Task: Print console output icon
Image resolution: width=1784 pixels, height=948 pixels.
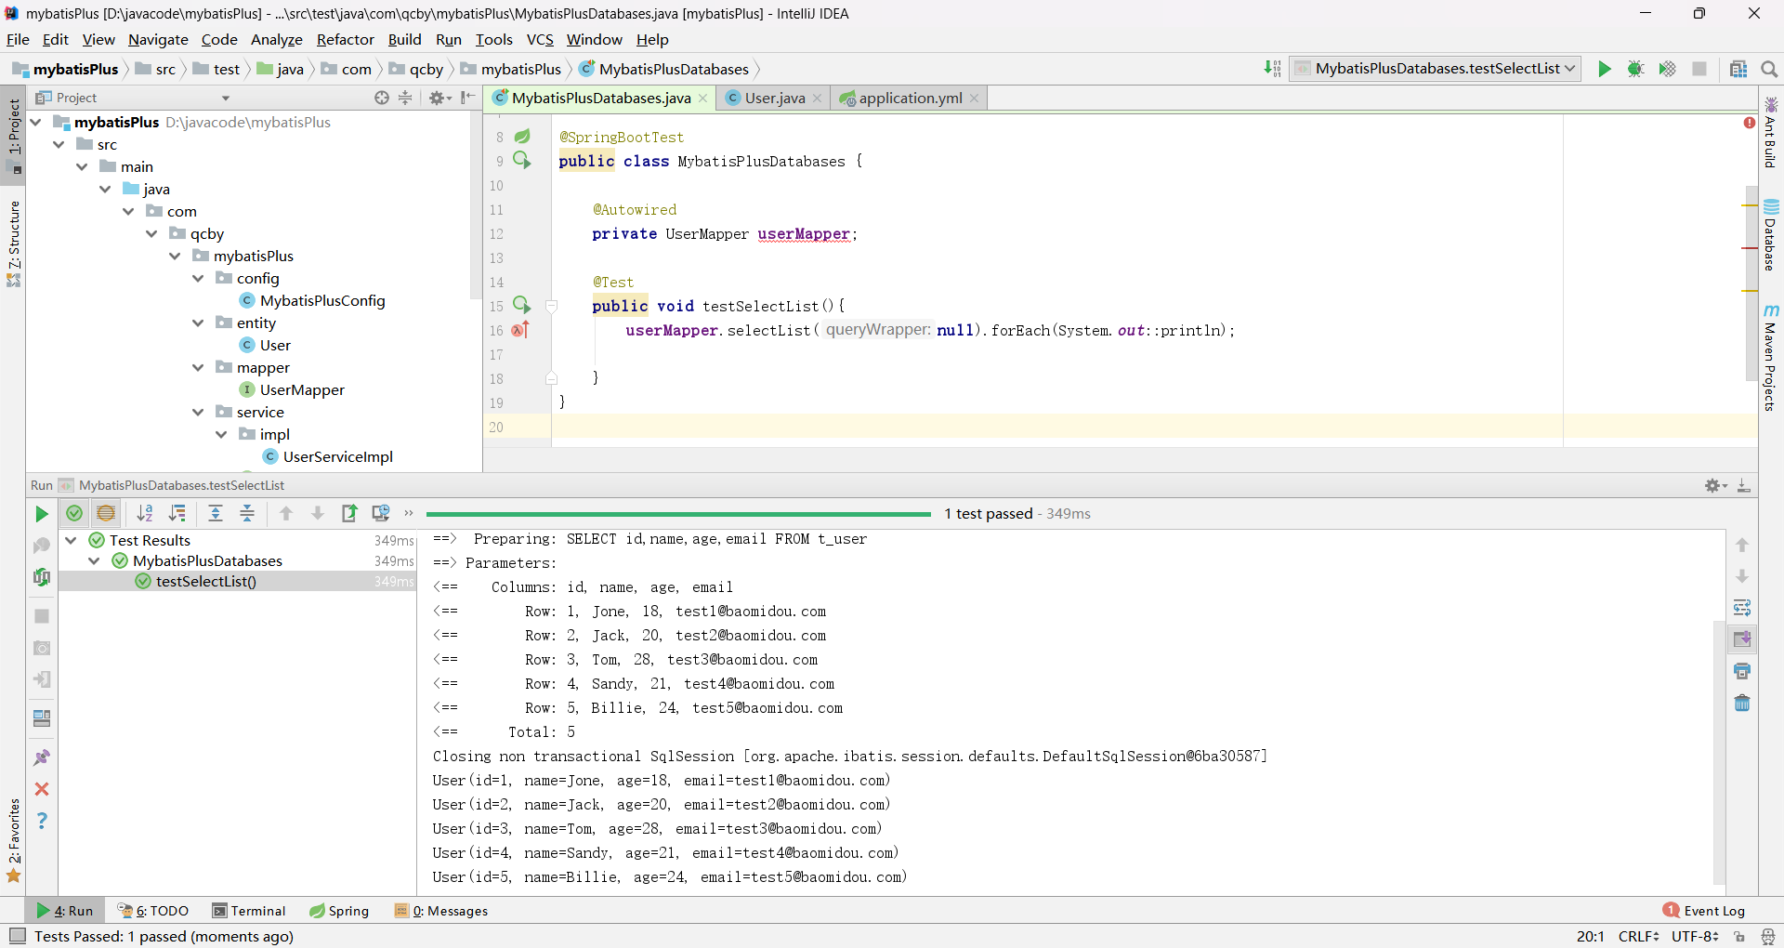Action: click(x=1742, y=671)
